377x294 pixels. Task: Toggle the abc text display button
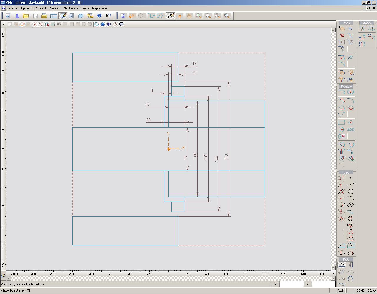click(x=109, y=24)
